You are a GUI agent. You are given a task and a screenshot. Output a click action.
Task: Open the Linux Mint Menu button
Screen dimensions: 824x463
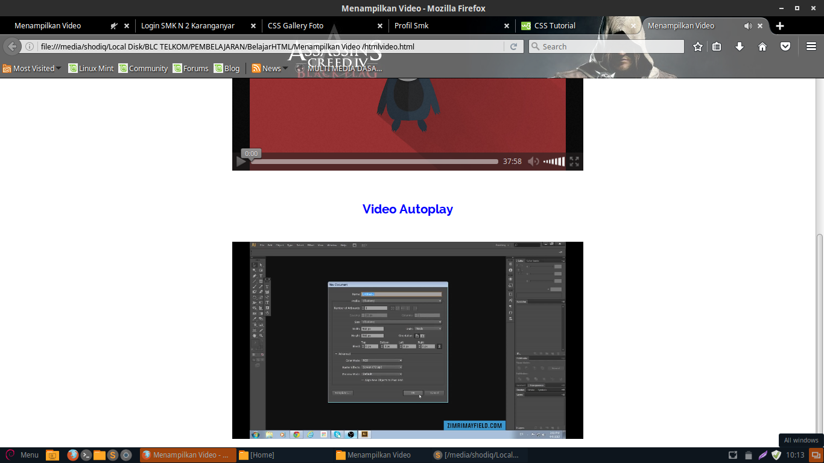(22, 455)
